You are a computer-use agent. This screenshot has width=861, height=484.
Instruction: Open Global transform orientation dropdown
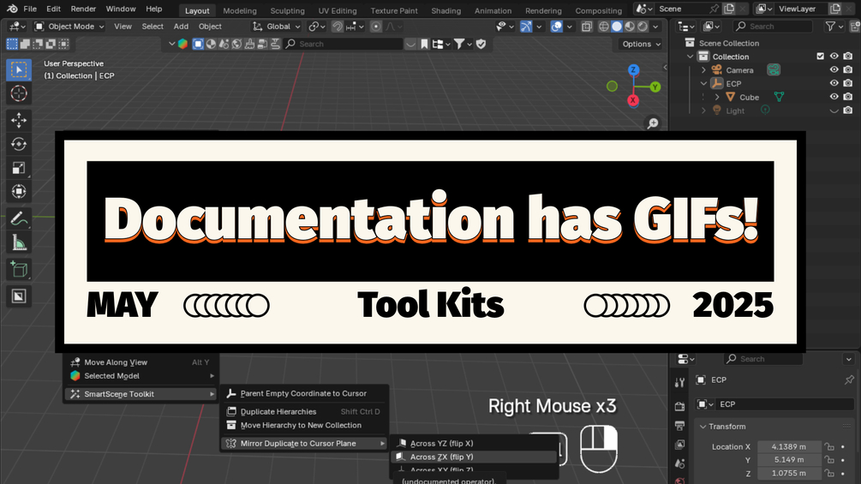[x=277, y=27]
